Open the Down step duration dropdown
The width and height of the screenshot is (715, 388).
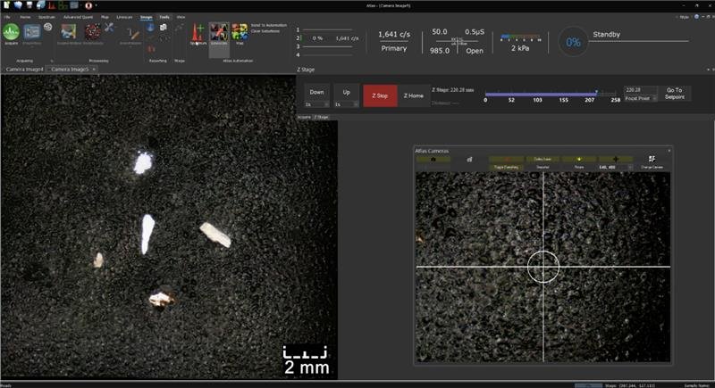click(317, 104)
